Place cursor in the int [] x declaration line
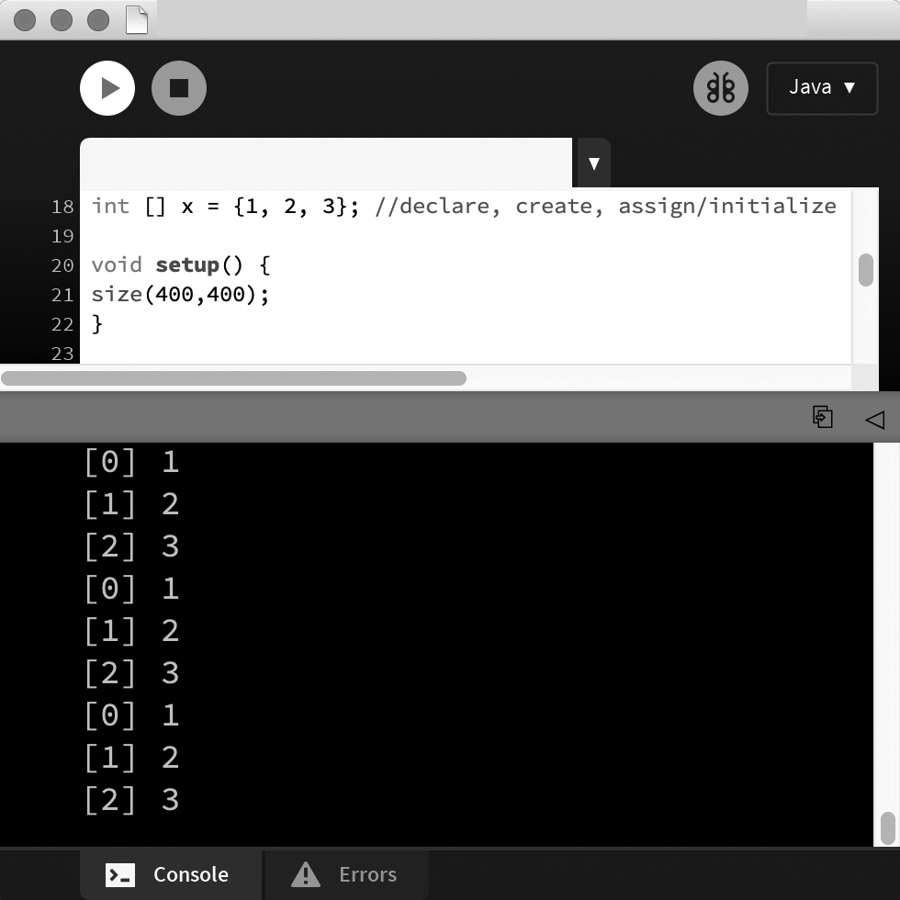 click(x=459, y=206)
